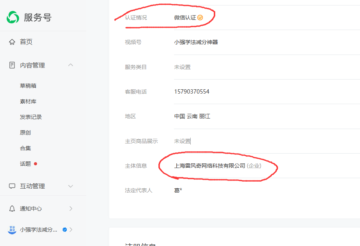The image size is (360, 246).
Task: Click the red dot next to 话题
Action: click(35, 164)
